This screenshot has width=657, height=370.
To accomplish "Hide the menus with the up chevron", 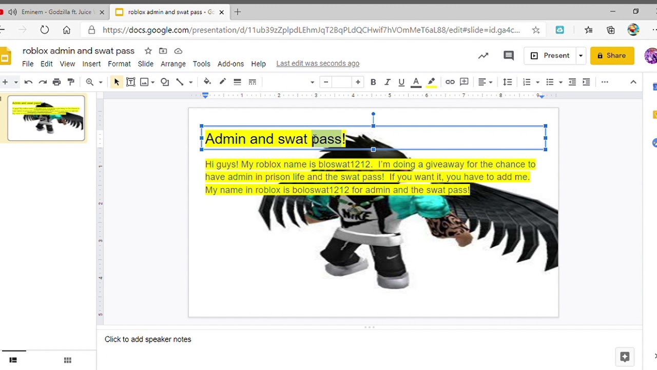I will (633, 82).
